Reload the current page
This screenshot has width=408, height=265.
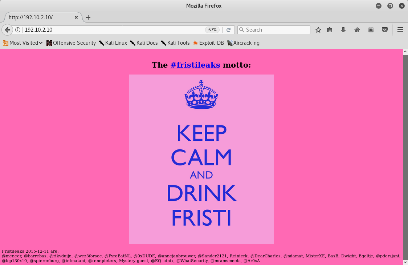tap(229, 30)
